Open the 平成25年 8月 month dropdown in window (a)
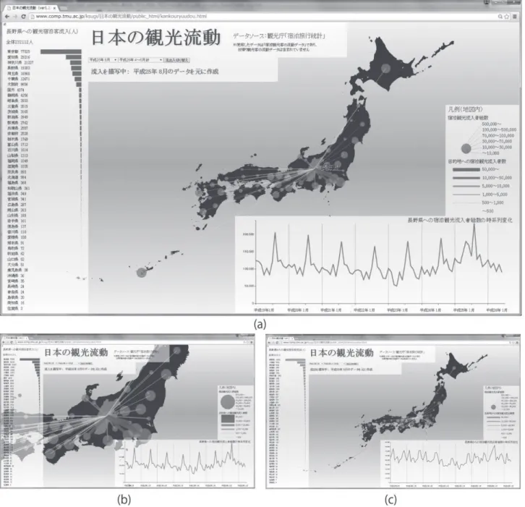525x507 pixels. (103, 60)
